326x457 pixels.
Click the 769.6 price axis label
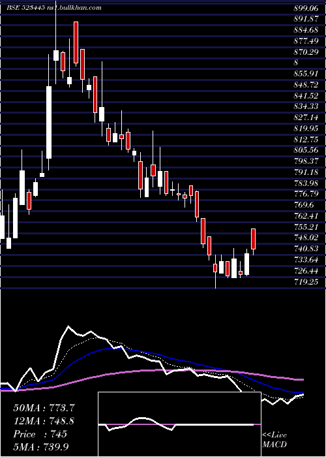[304, 205]
